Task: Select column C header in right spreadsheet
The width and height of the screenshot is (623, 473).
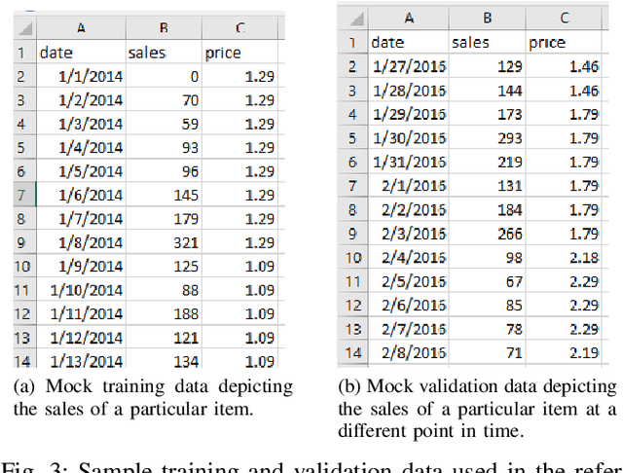Action: point(563,17)
